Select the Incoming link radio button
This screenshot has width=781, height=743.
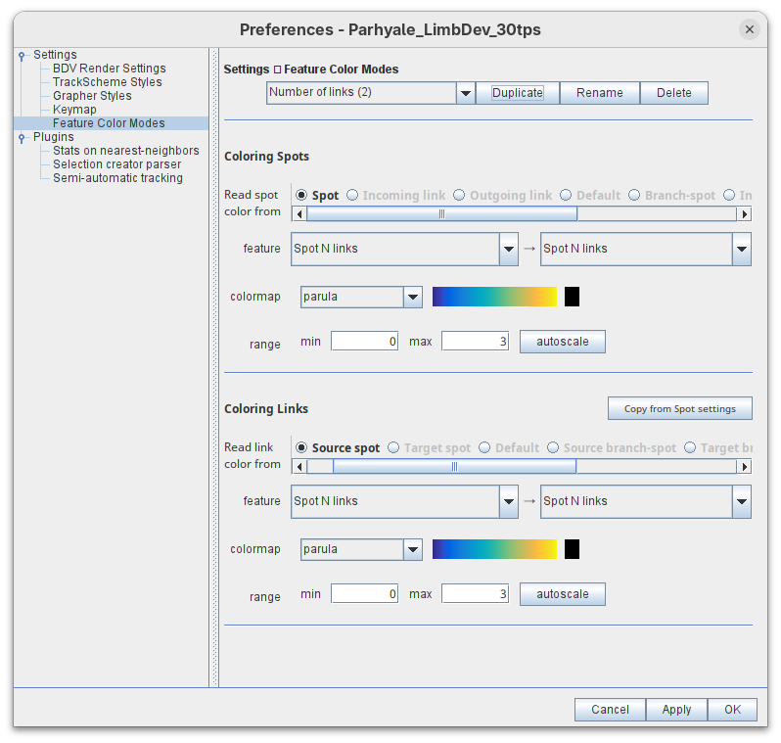click(353, 196)
